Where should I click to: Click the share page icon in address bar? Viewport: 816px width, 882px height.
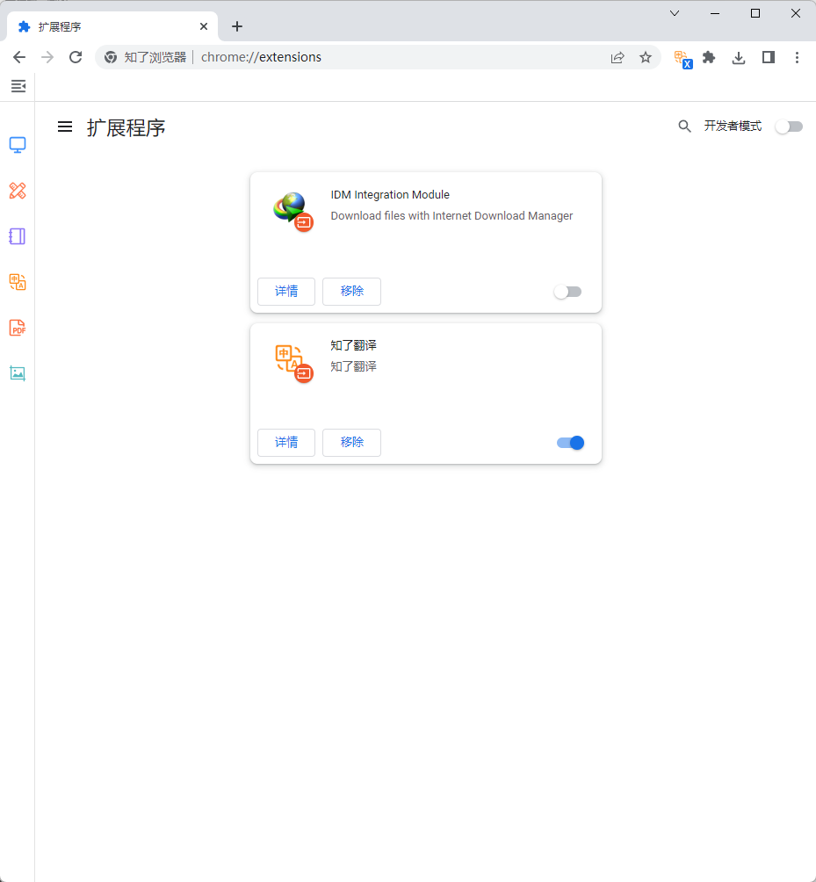(617, 57)
